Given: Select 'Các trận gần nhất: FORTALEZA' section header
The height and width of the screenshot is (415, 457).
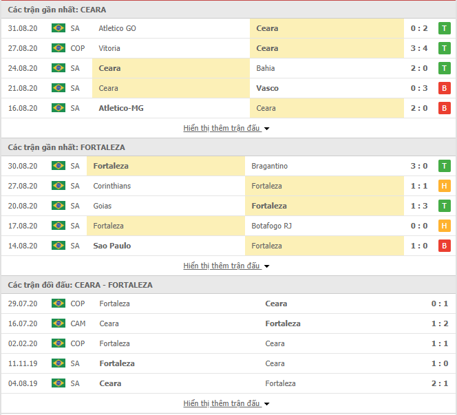Looking at the screenshot, I should pyautogui.click(x=67, y=147).
